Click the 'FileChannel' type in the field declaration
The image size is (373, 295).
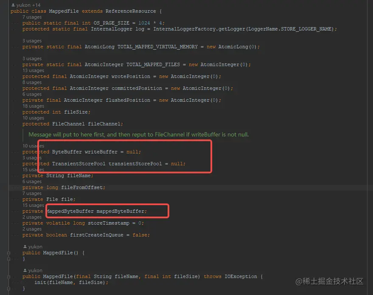[68, 124]
